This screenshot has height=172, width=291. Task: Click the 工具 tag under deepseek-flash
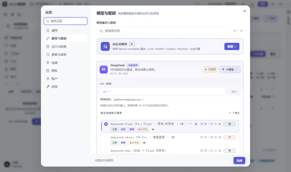point(114,129)
